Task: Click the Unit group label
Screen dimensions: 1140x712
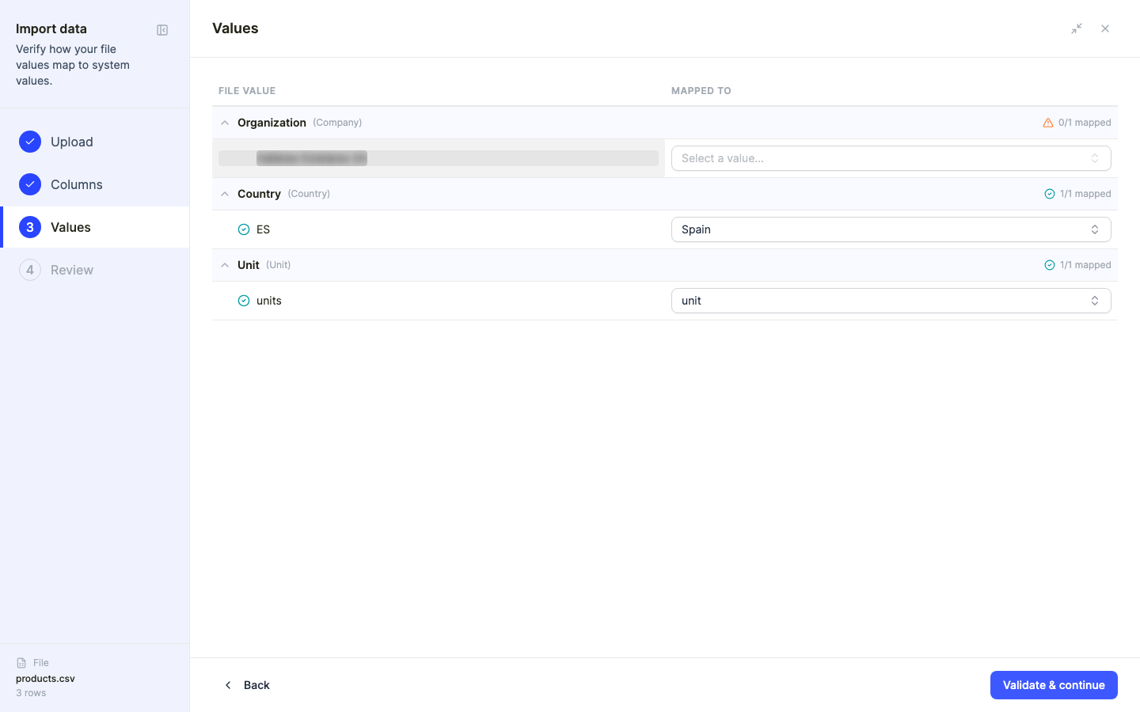Action: [249, 265]
